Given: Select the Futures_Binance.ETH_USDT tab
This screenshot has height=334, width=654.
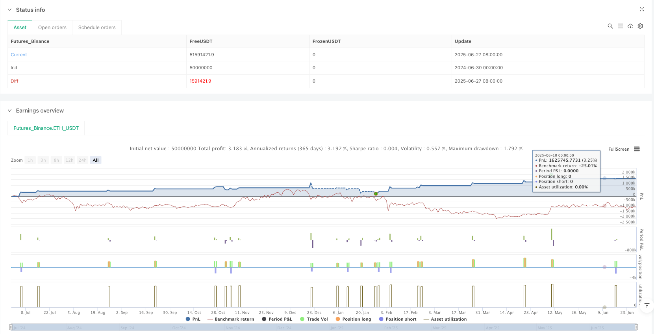Looking at the screenshot, I should click(x=46, y=128).
